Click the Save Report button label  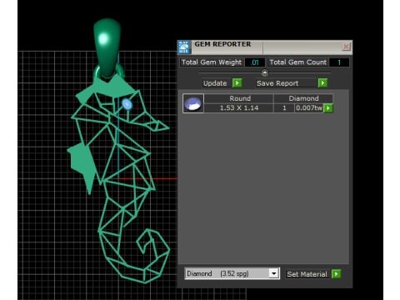click(287, 83)
